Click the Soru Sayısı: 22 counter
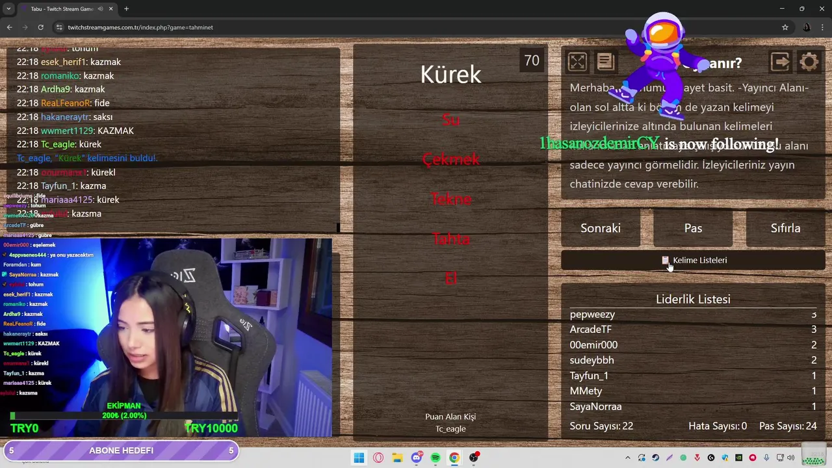 click(x=601, y=426)
